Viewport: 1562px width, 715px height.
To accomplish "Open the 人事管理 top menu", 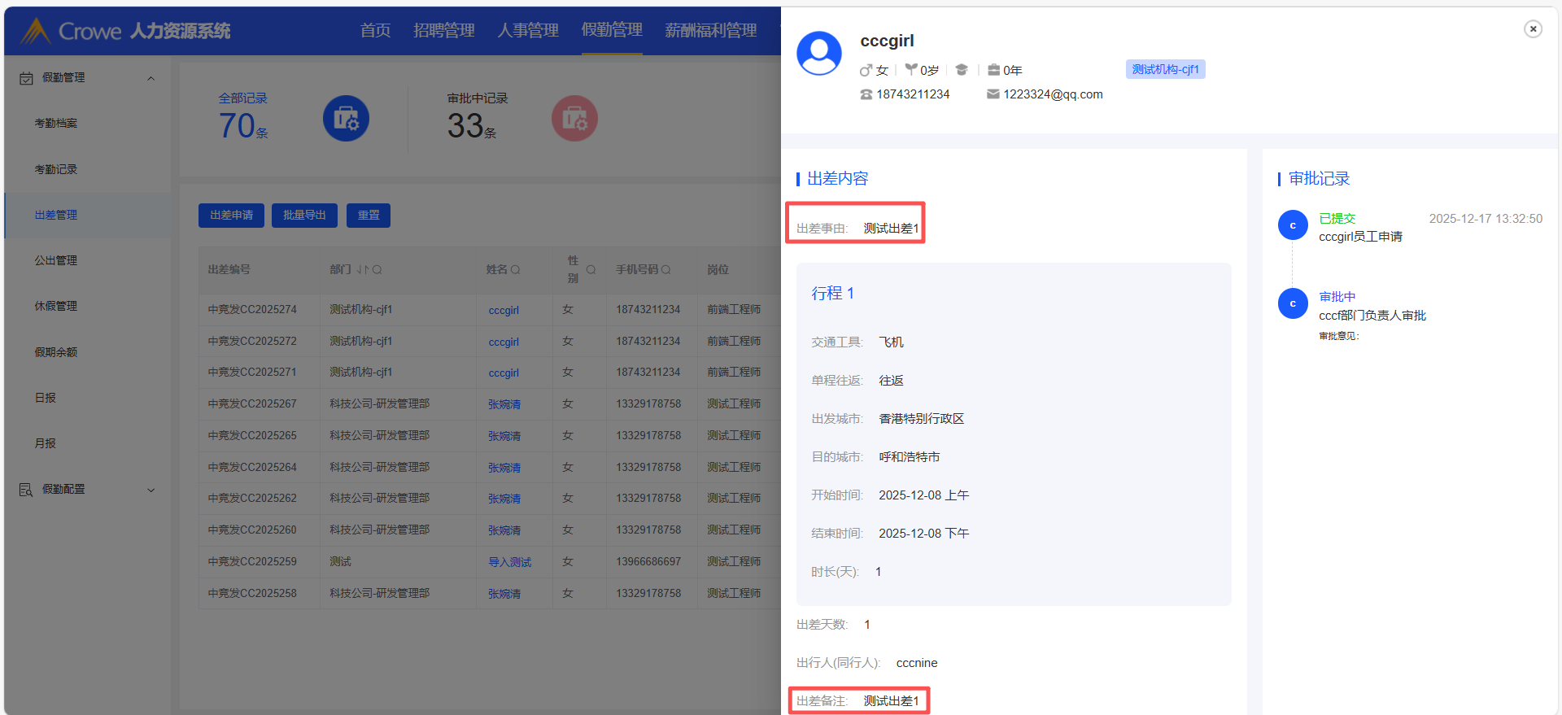I will pyautogui.click(x=528, y=31).
